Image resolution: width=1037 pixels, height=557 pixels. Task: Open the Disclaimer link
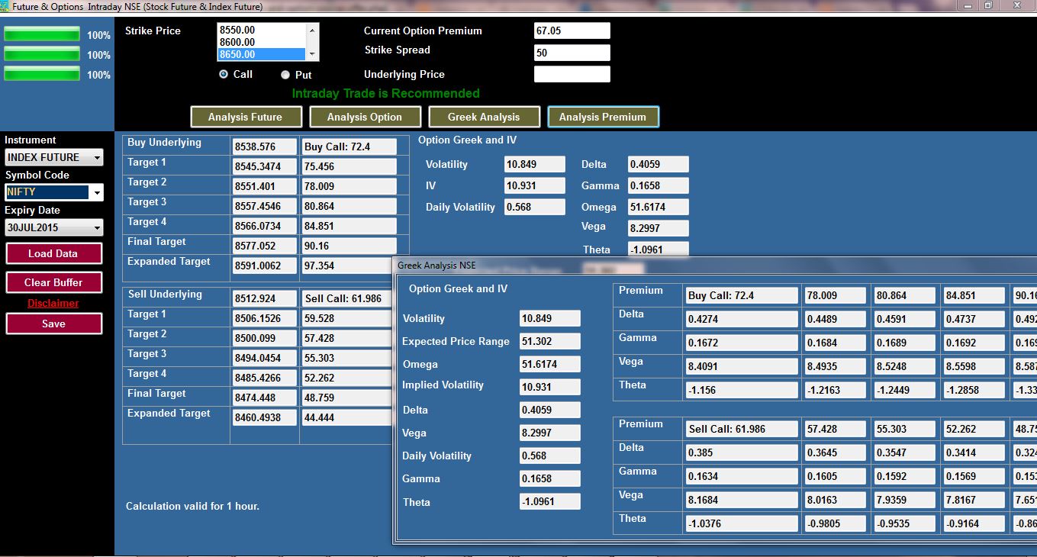point(53,303)
